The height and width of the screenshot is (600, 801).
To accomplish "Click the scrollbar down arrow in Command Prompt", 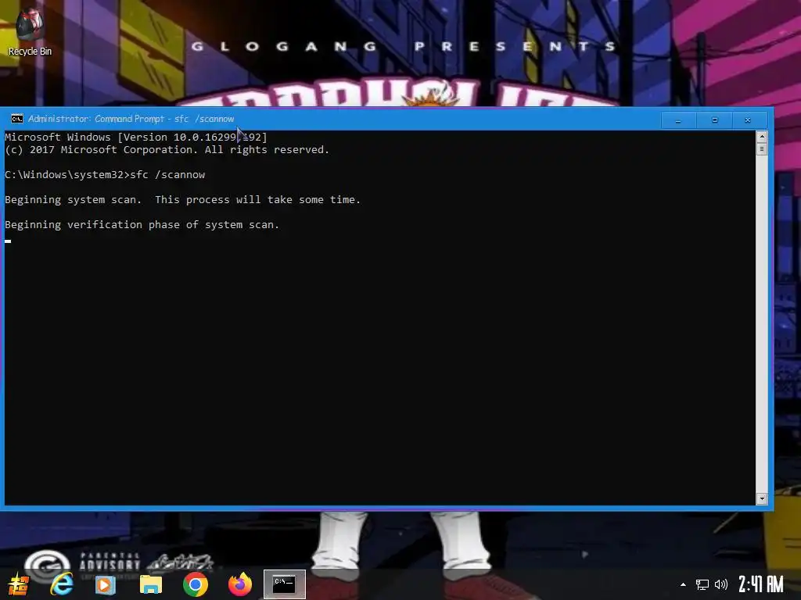I will point(762,498).
